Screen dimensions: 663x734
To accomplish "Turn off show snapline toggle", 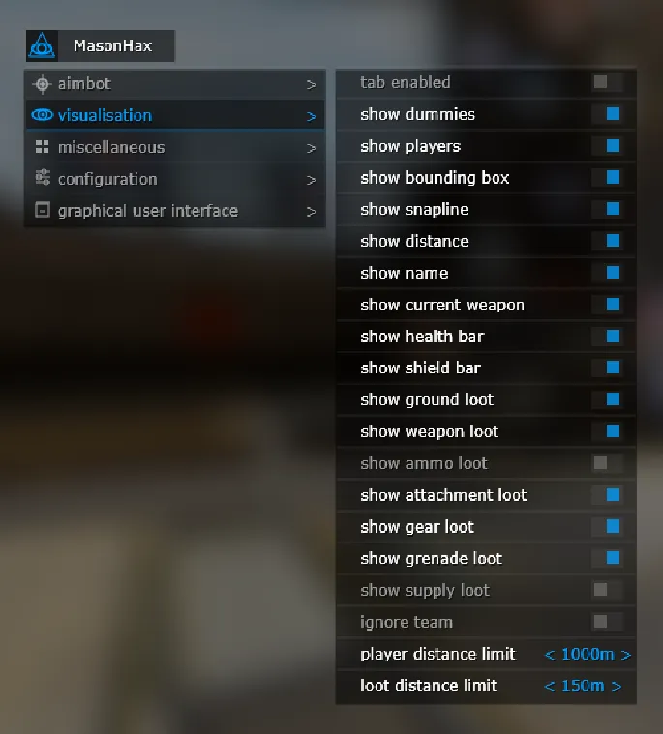I will tap(607, 209).
